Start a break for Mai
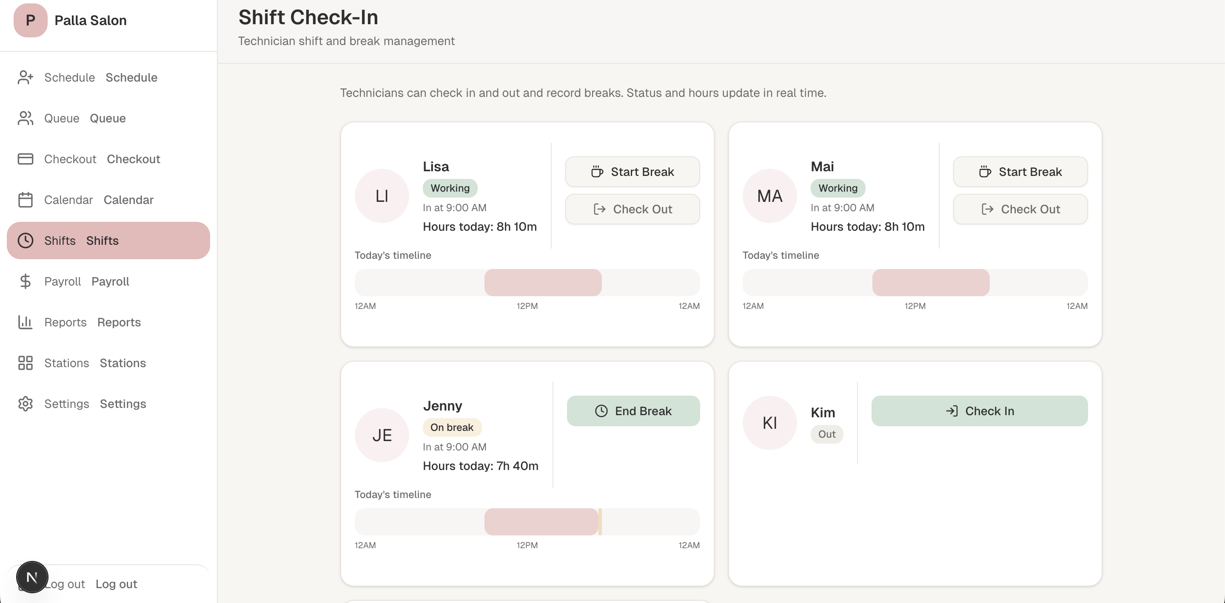This screenshot has width=1225, height=603. click(1020, 172)
